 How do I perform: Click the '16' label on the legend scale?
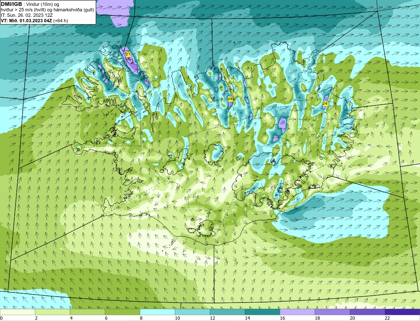[x=282, y=318]
